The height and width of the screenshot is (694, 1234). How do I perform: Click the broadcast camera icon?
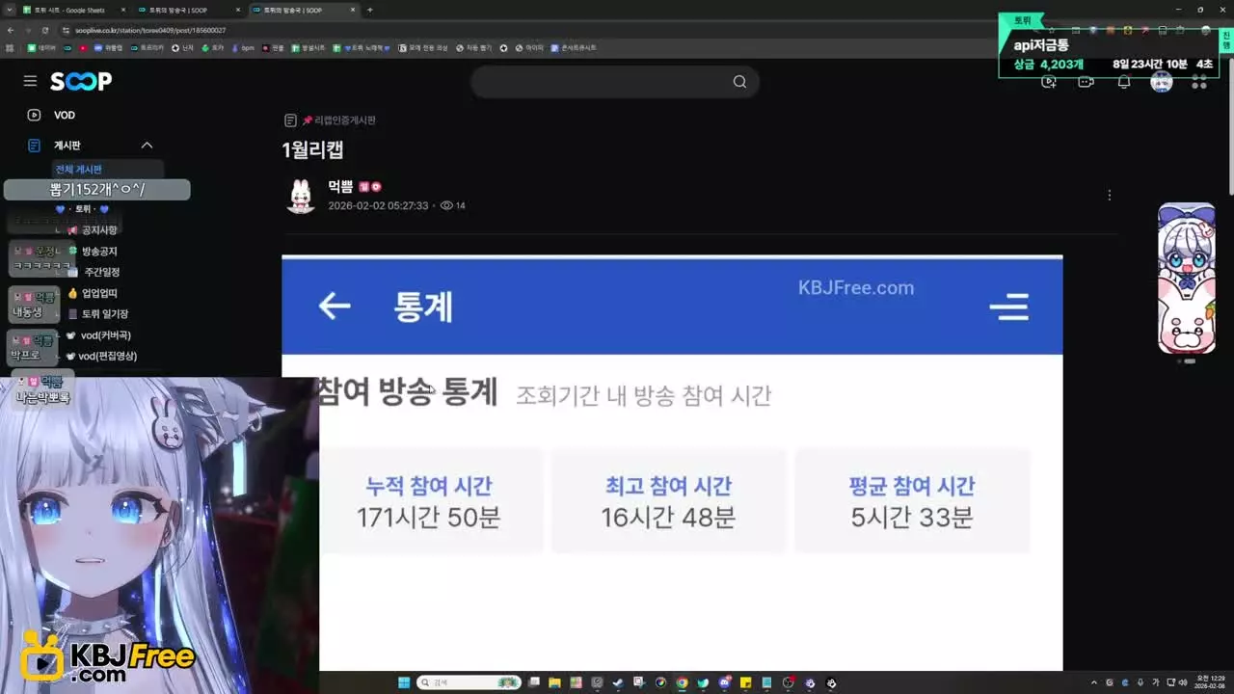pos(1086,82)
